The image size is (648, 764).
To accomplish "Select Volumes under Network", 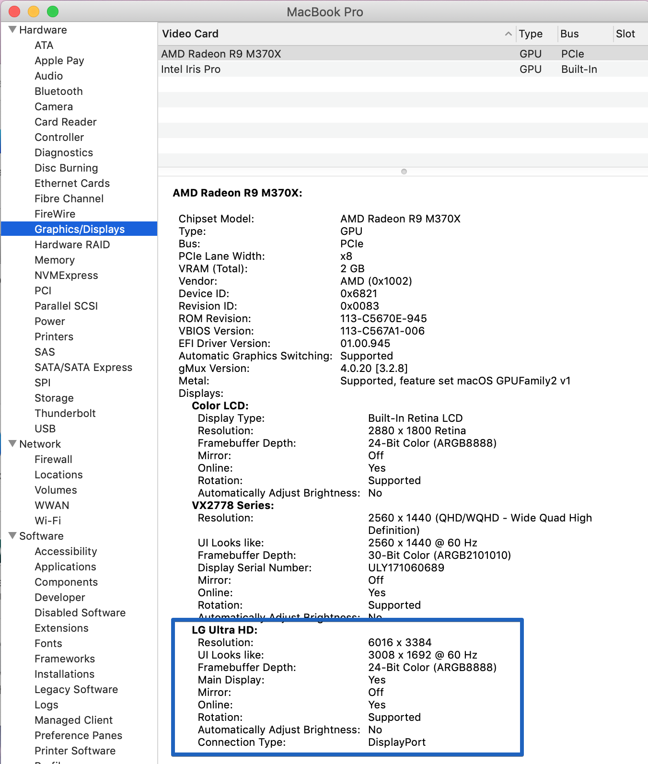I will pyautogui.click(x=56, y=490).
